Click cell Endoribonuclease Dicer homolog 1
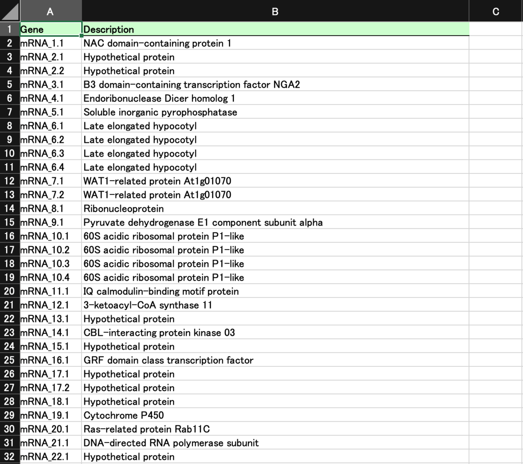 pyautogui.click(x=275, y=98)
